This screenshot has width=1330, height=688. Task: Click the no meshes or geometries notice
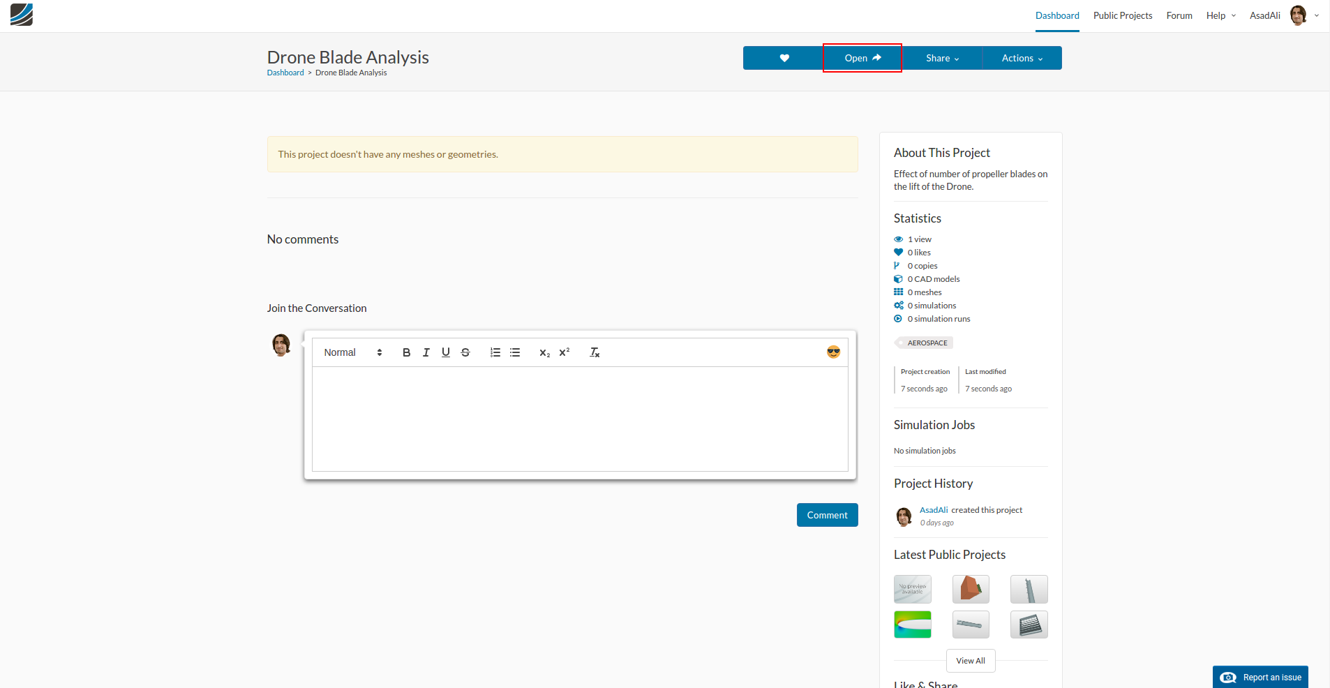tap(562, 154)
